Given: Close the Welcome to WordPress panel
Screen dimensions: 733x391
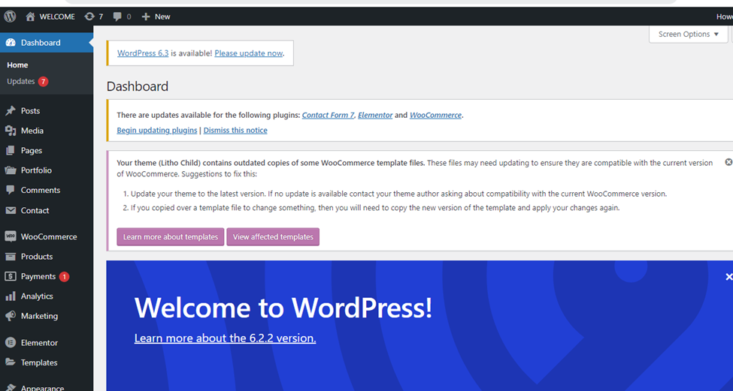Looking at the screenshot, I should click(728, 277).
